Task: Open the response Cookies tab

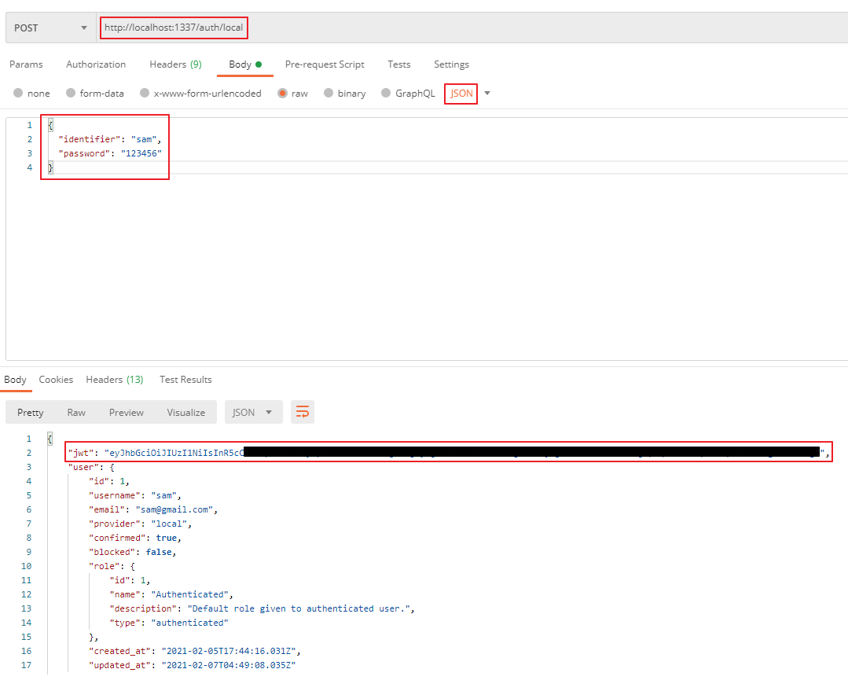Action: pos(56,380)
